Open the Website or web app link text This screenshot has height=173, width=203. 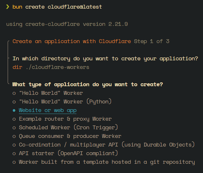[x=48, y=110]
